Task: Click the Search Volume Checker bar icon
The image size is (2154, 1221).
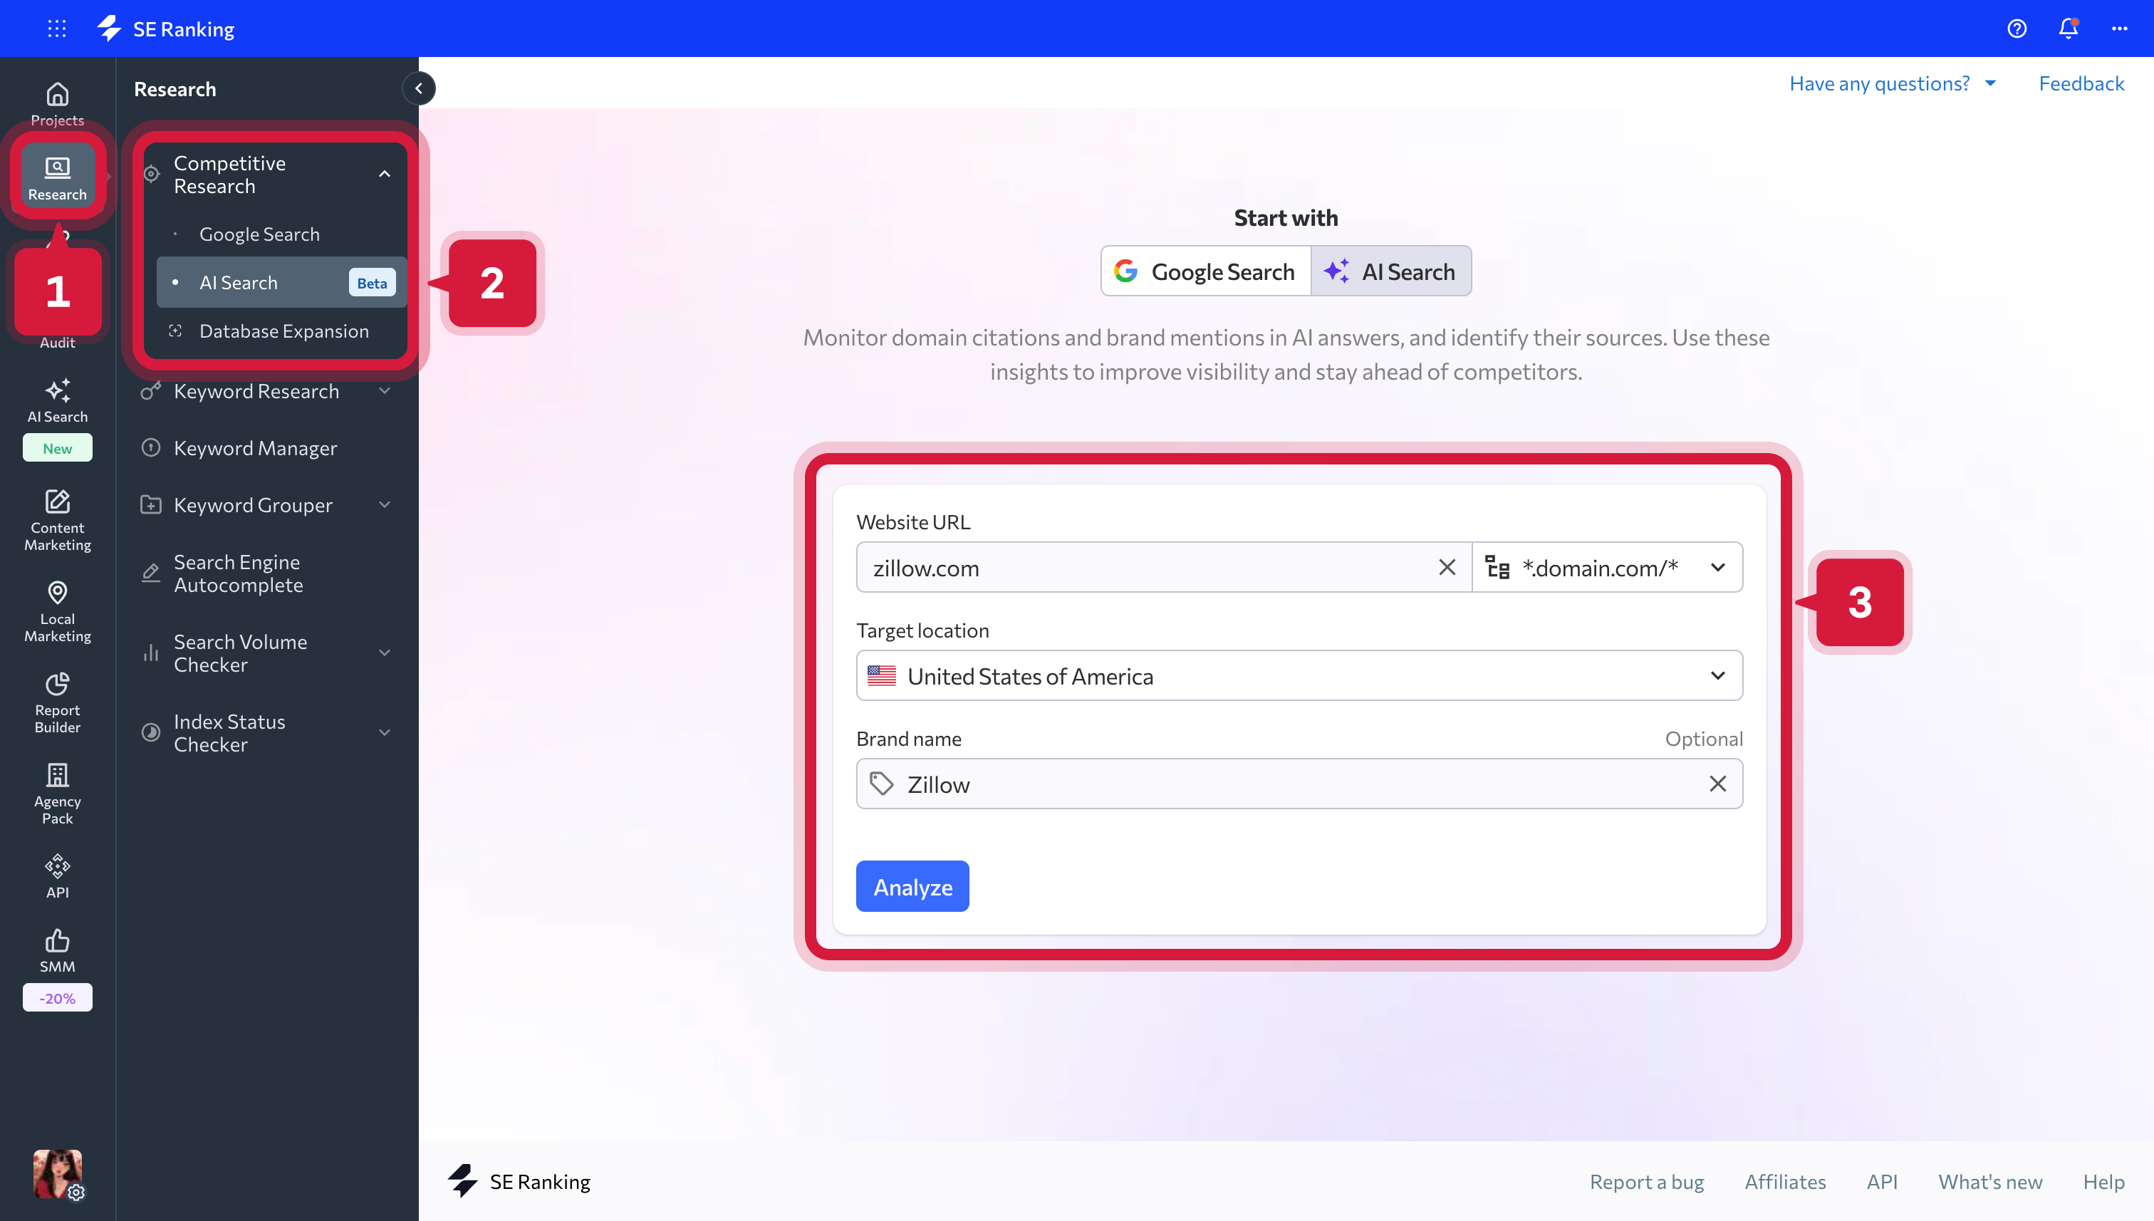Action: [151, 653]
